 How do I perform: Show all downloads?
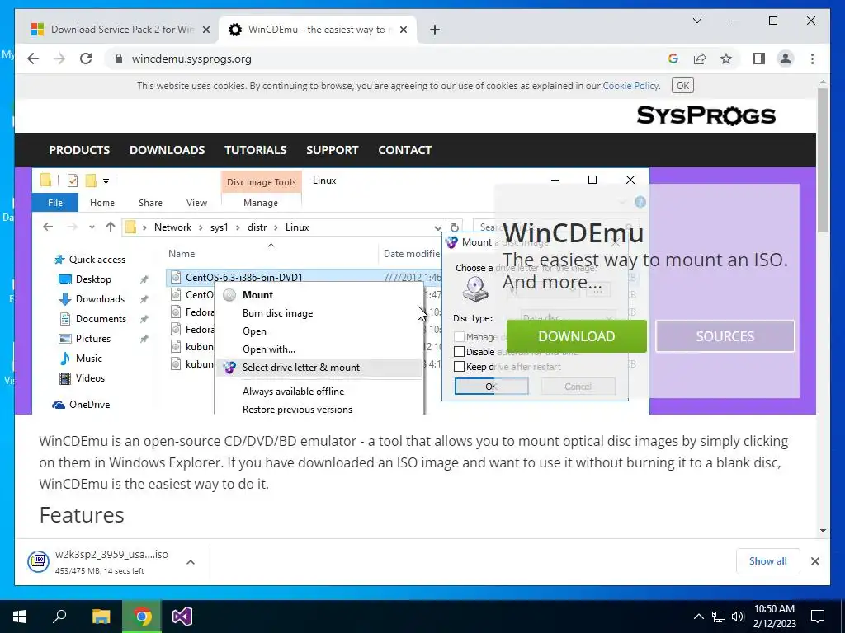point(767,561)
